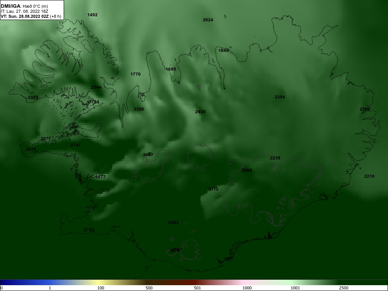
Task: Click the map value 2024
Action: [208, 20]
